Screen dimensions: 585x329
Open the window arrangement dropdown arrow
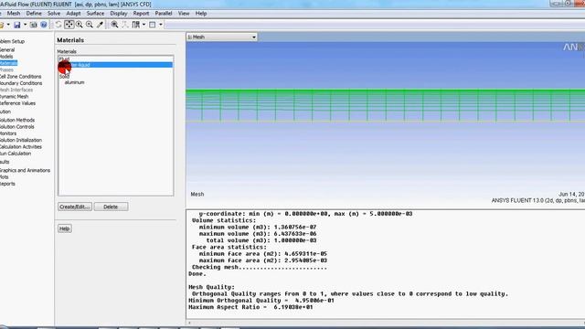[144, 25]
